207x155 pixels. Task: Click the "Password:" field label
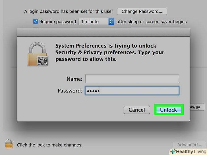(70, 91)
